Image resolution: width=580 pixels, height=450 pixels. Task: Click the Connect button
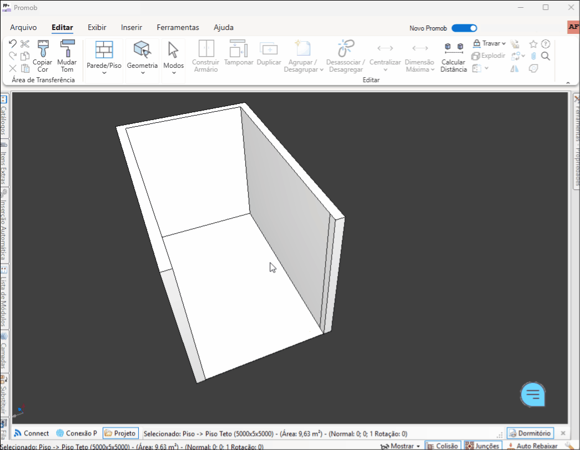tap(32, 433)
